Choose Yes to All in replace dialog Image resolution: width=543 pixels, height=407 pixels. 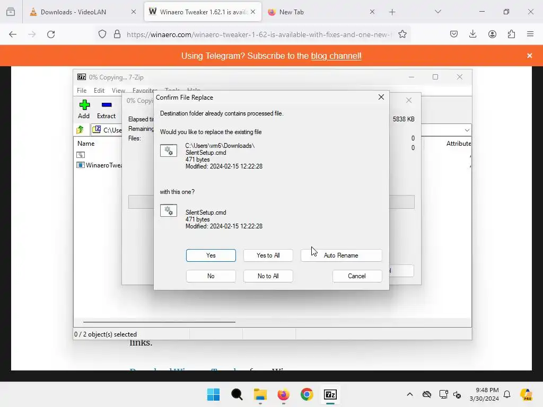coord(268,255)
